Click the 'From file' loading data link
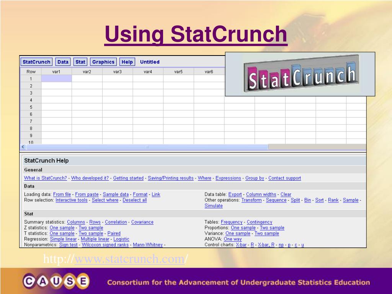Image resolution: width=392 pixels, height=294 pixels. (x=62, y=194)
